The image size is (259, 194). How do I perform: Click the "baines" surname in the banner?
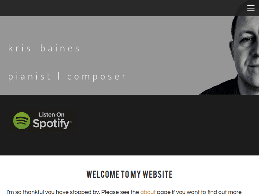point(60,48)
